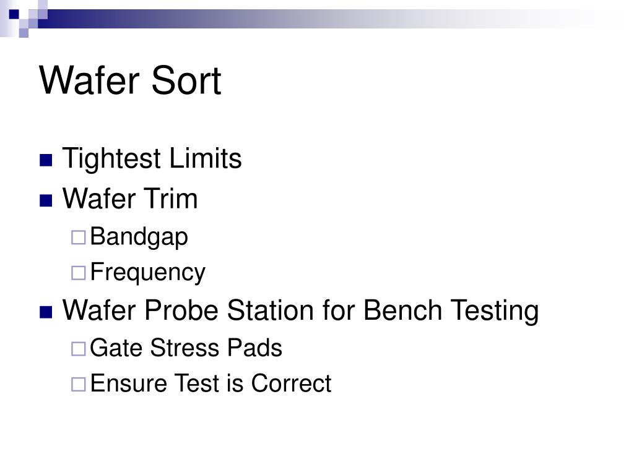Screen dimensions: 634x475
Task: Click the word Sort in the title
Action: (186, 80)
